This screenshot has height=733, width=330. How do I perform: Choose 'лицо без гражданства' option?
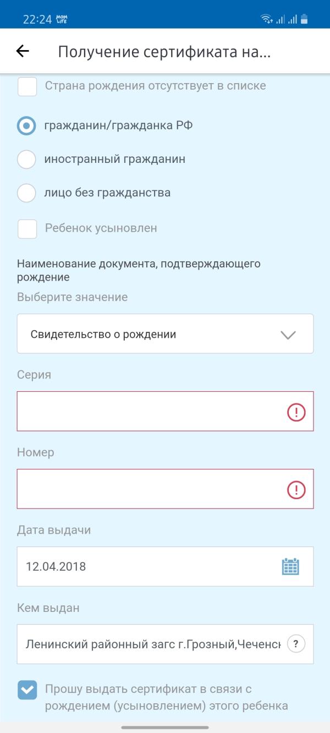coord(27,193)
